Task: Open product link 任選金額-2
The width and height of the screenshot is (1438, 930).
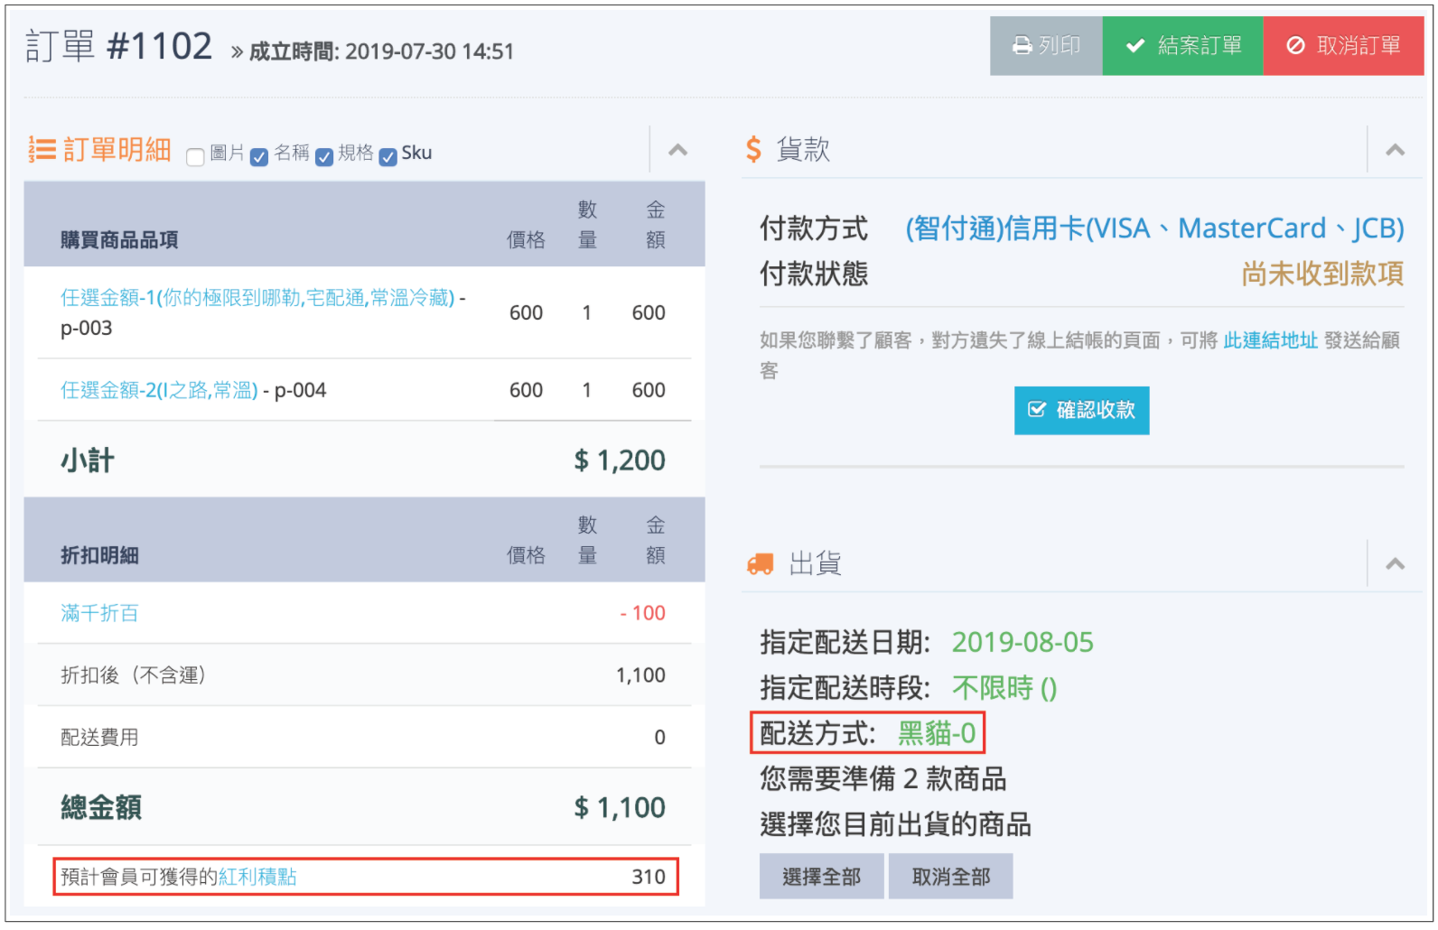Action: tap(159, 390)
